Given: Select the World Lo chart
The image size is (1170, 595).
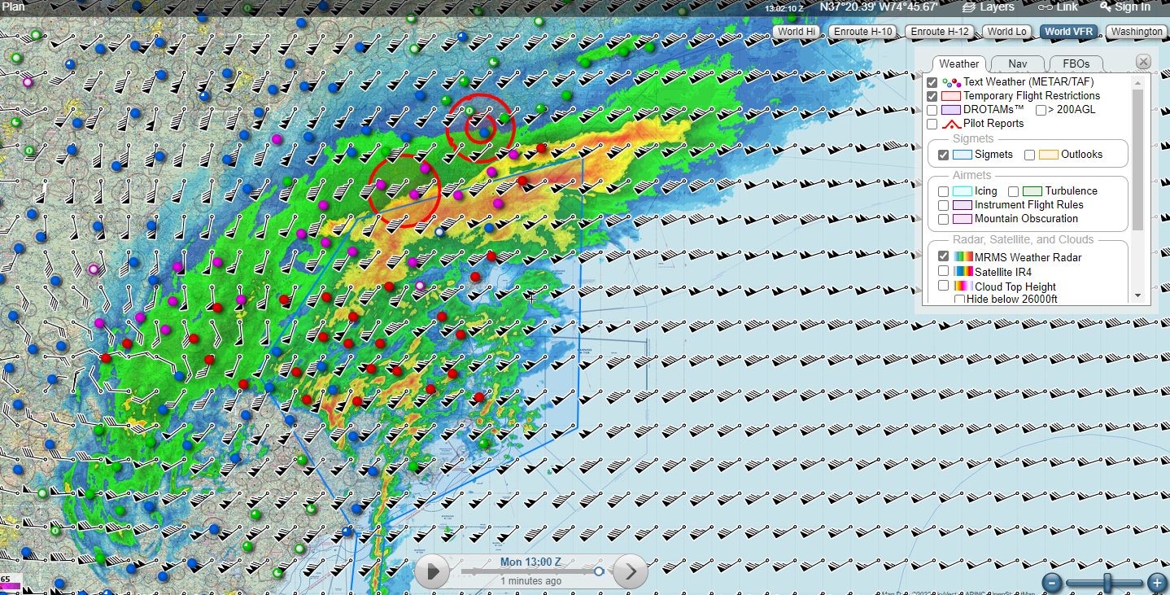Looking at the screenshot, I should tap(1006, 32).
